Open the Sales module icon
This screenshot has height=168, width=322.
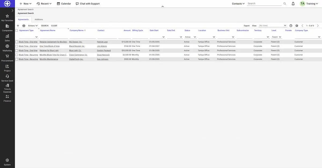tap(7, 36)
